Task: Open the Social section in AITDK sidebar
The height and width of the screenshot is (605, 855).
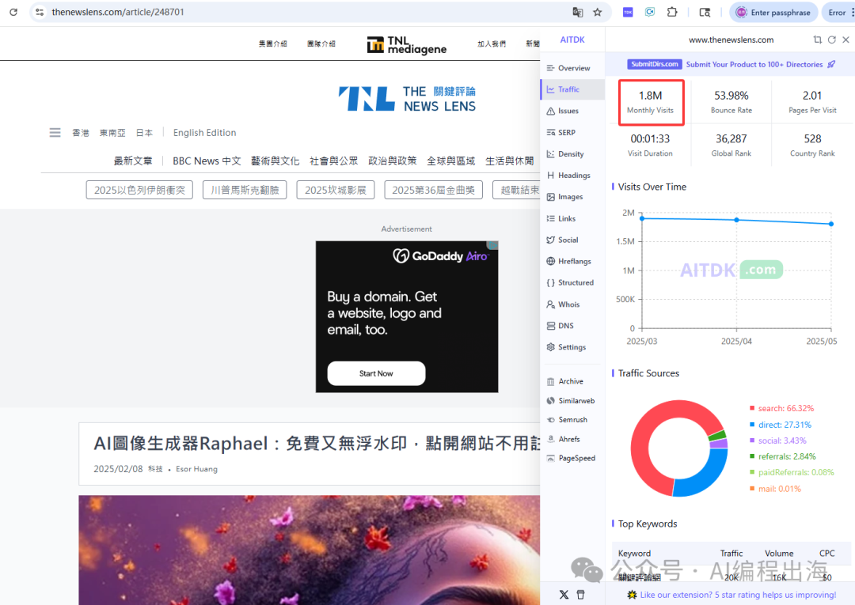Action: pyautogui.click(x=572, y=240)
